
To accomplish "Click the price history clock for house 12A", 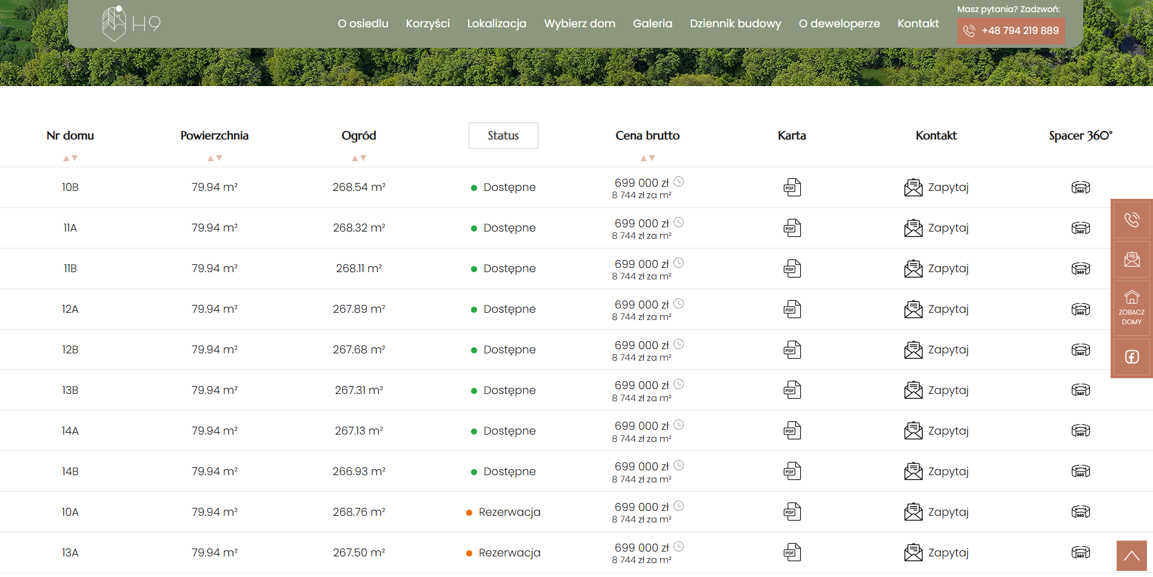I will coord(679,304).
